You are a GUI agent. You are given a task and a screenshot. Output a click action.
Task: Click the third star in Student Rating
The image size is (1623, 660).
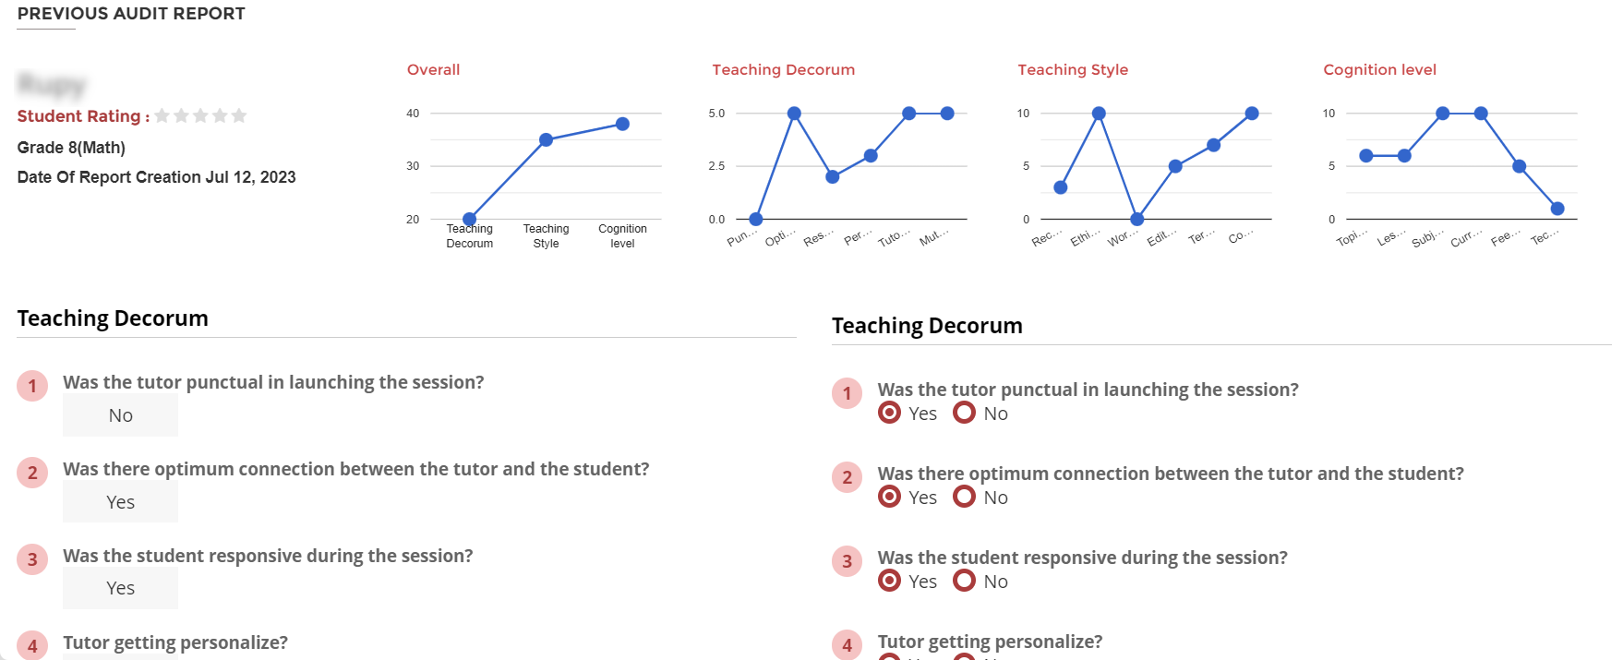[x=200, y=115]
